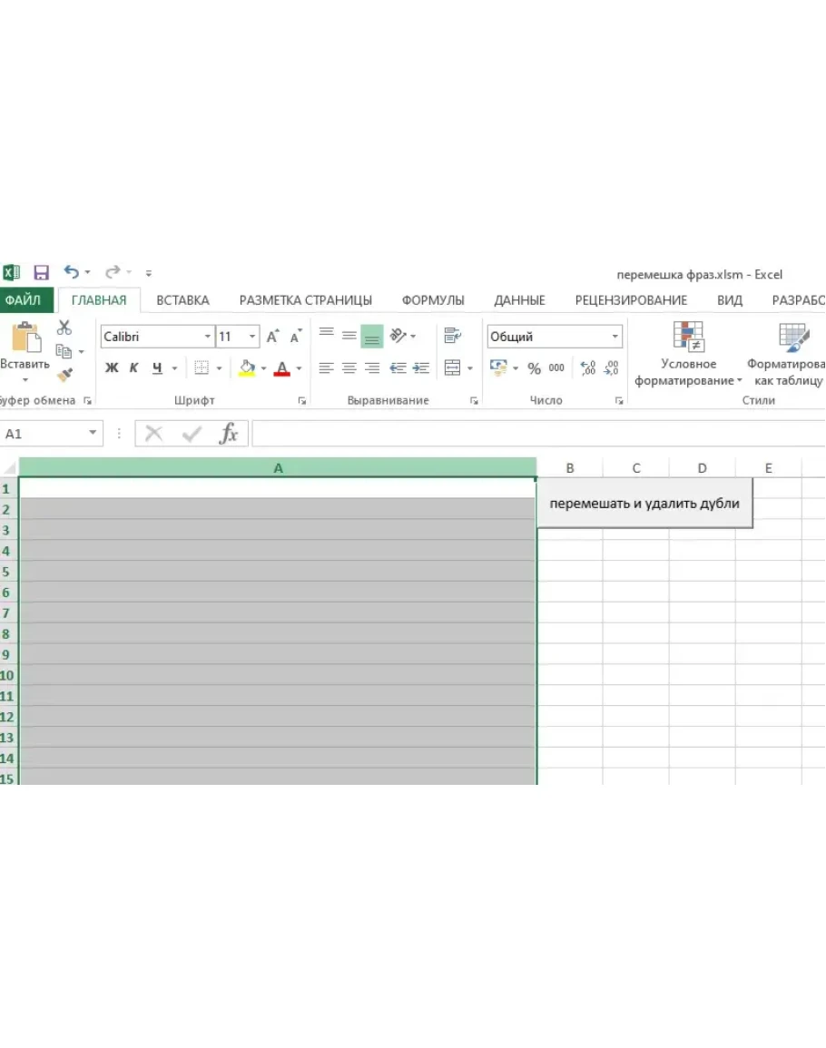Open the Общий number format dropdown
Image resolution: width=826 pixels, height=1048 pixels.
point(615,337)
